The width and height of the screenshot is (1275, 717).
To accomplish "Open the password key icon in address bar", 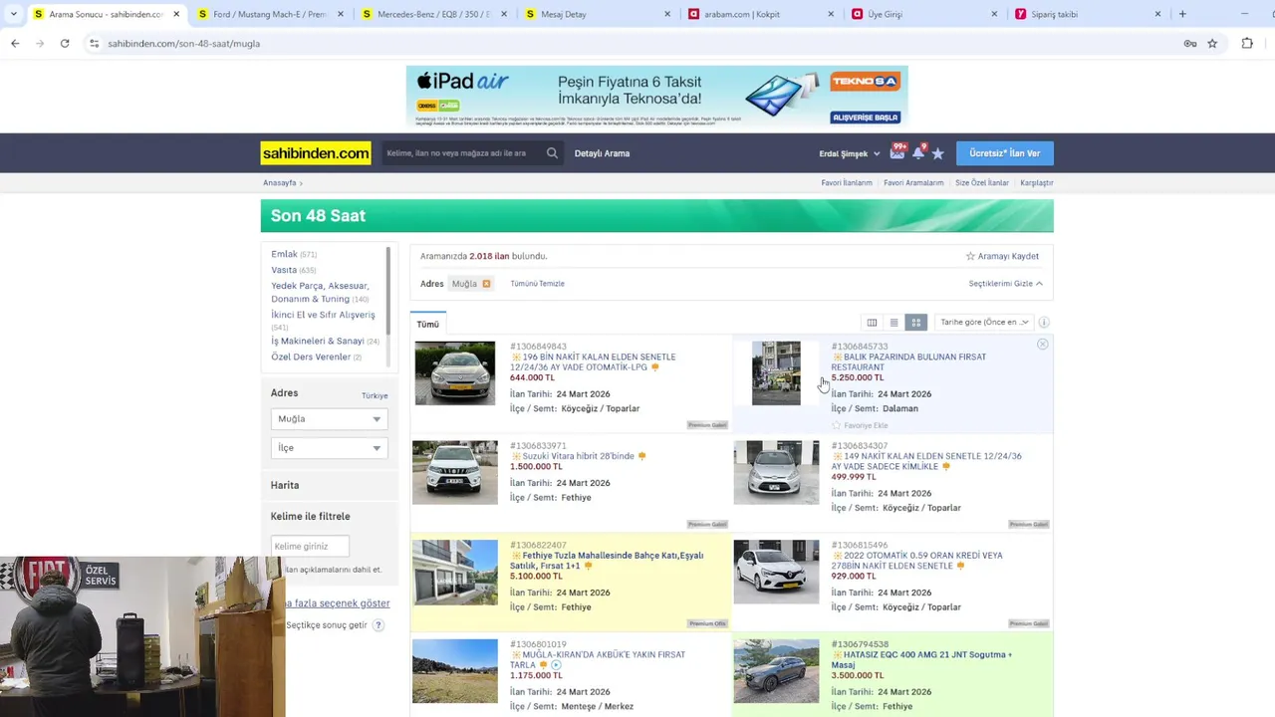I will (x=1189, y=43).
